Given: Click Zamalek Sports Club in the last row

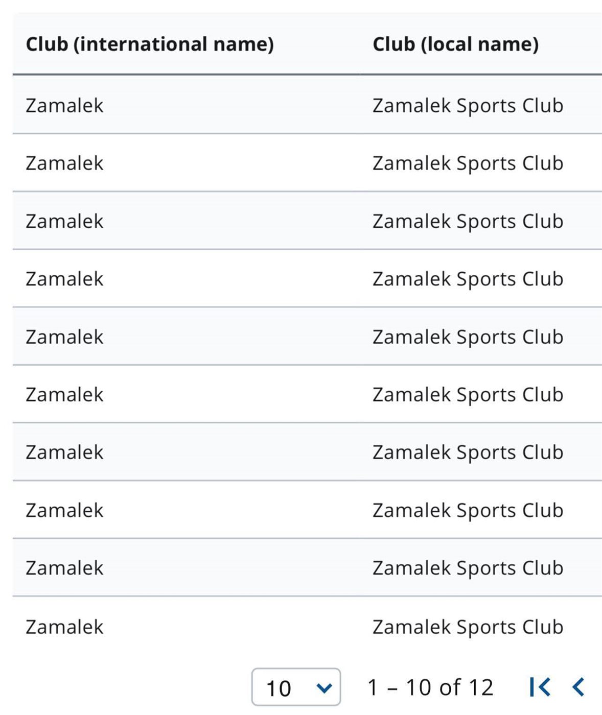Looking at the screenshot, I should [x=468, y=627].
